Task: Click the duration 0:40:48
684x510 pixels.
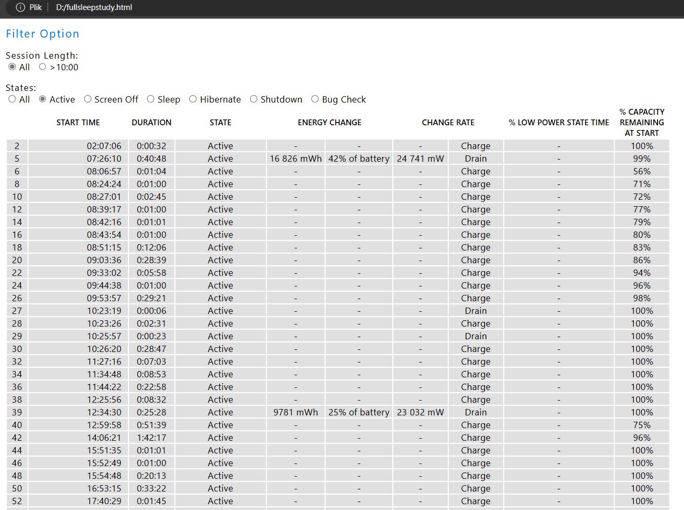Action: pyautogui.click(x=152, y=159)
